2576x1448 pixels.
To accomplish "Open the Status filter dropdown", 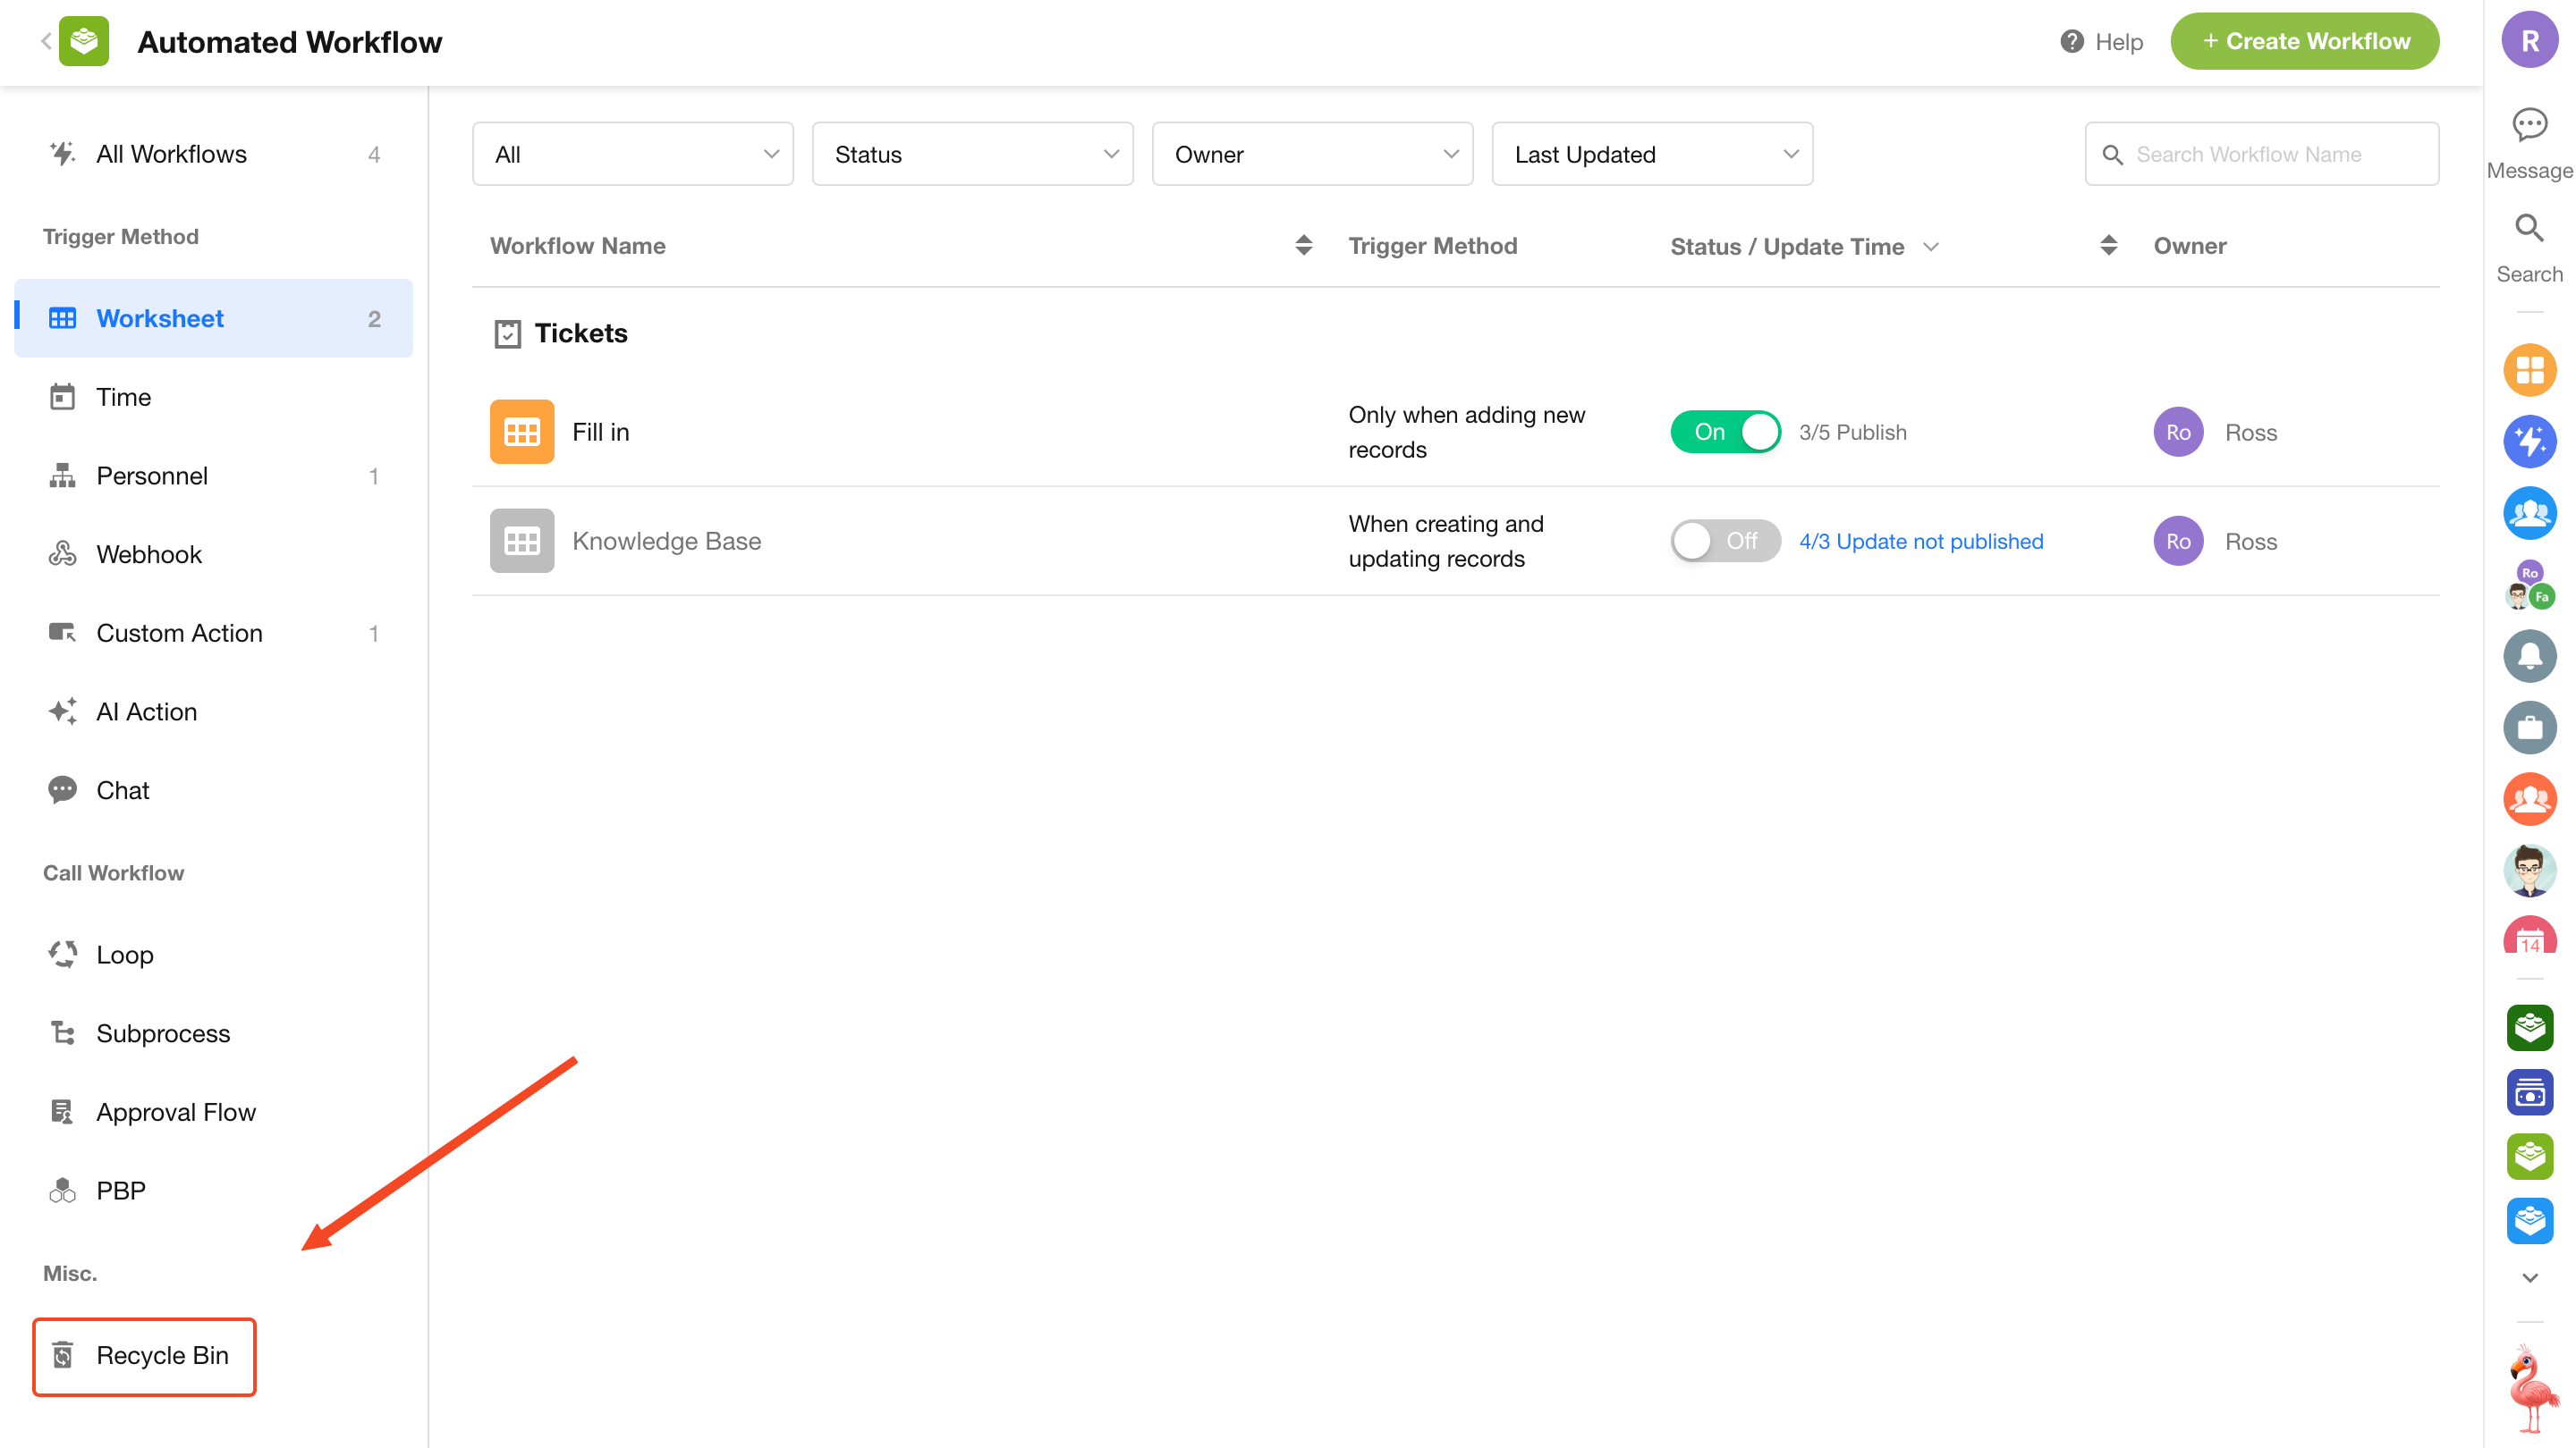I will pos(972,154).
